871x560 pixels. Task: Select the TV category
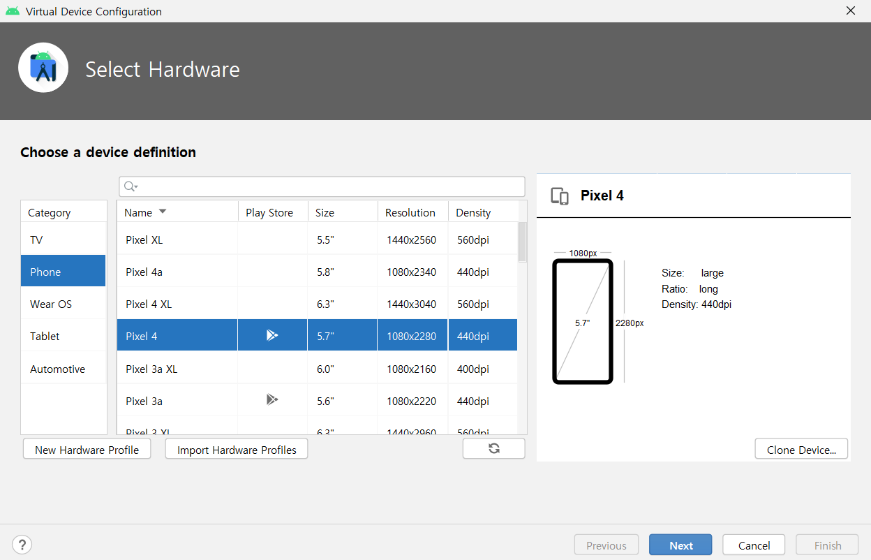tap(64, 240)
